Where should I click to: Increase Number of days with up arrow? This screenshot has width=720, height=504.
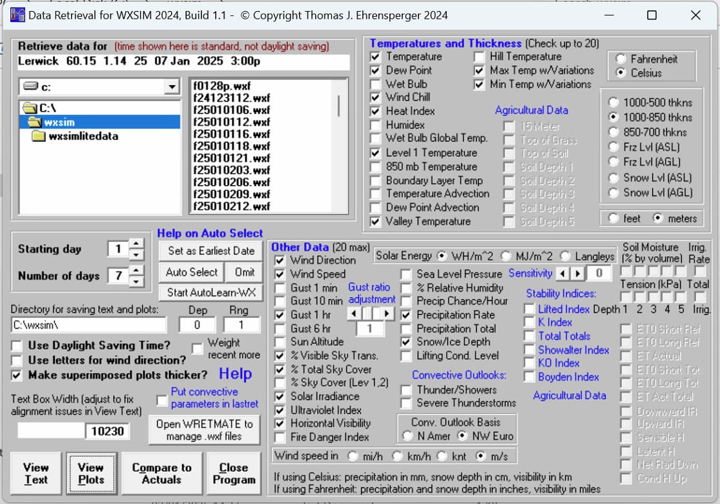136,270
